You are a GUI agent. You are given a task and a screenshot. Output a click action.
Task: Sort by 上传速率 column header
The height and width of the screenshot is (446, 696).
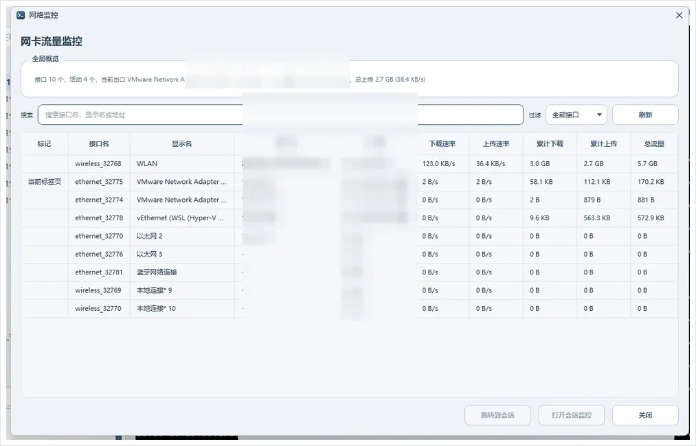point(496,143)
